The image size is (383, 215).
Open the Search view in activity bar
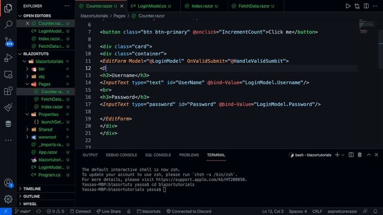coord(8,24)
